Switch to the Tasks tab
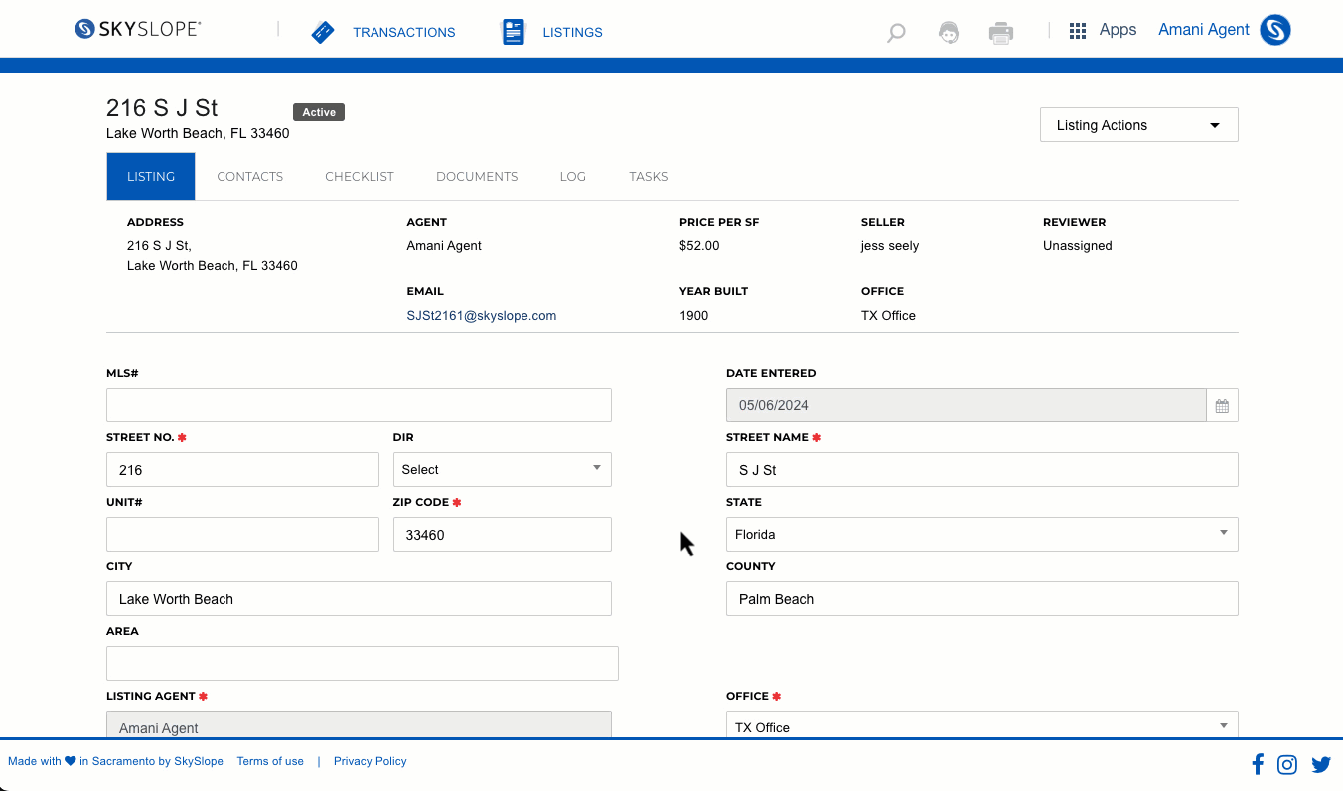Screen dimensions: 1343x791 click(649, 176)
